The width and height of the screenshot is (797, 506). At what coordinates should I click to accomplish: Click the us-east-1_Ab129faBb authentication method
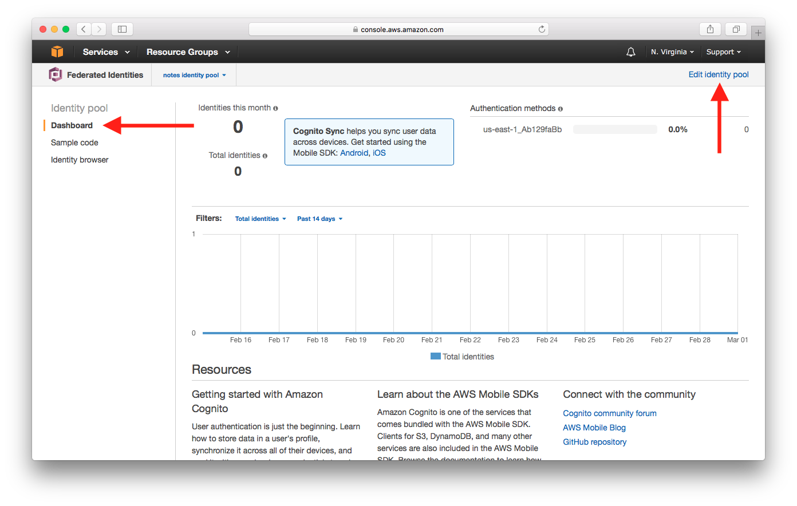coord(522,129)
